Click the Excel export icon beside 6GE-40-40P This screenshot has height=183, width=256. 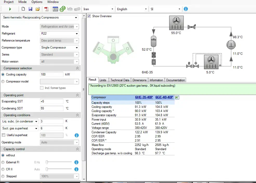pos(177,97)
